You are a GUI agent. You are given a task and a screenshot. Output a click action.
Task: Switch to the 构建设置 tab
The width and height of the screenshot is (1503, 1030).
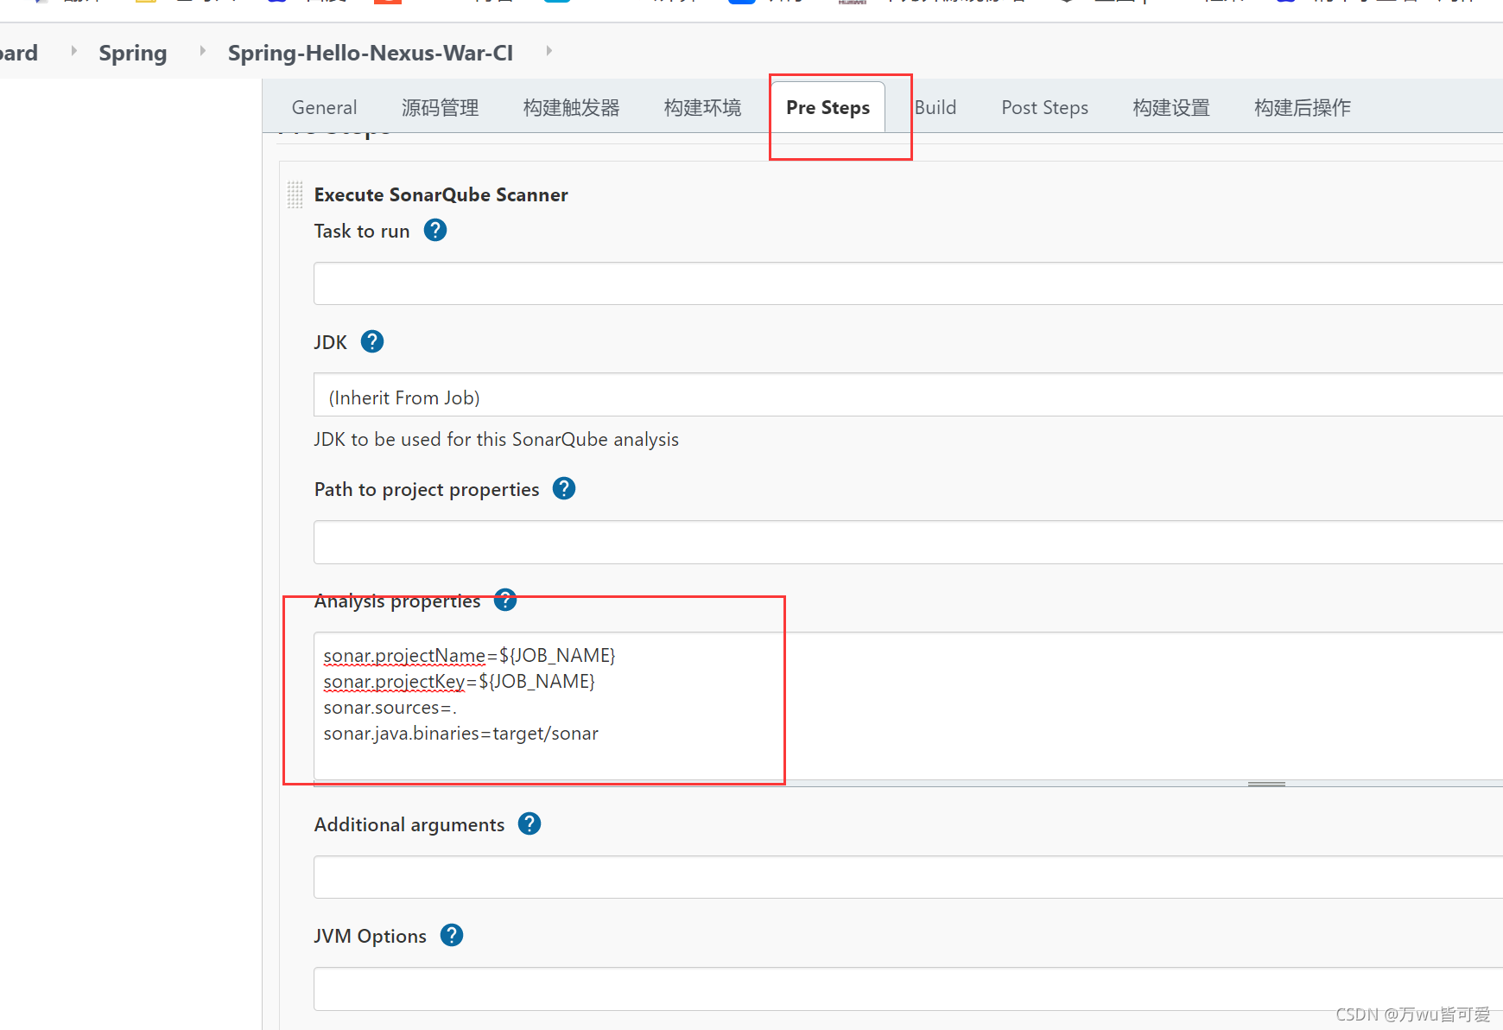tap(1170, 107)
